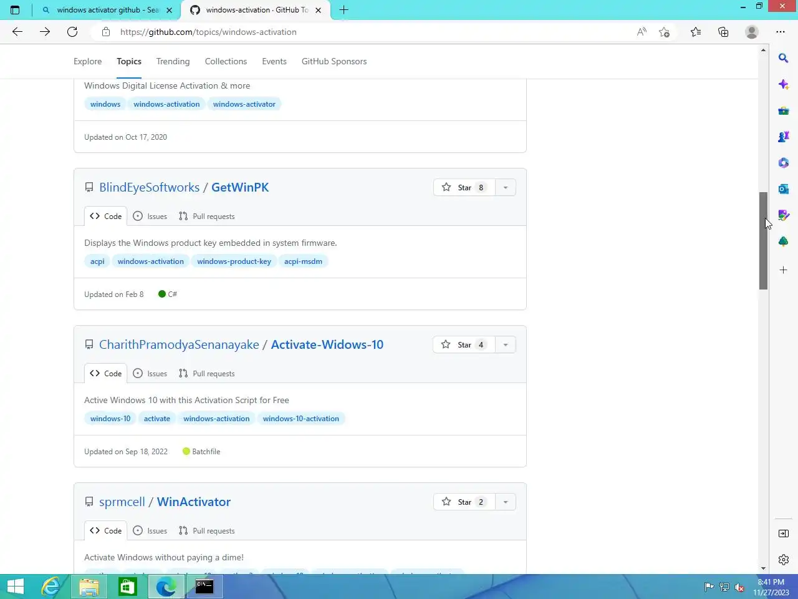Viewport: 798px width, 599px height.
Task: Click the scrollbar down arrow
Action: pyautogui.click(x=763, y=568)
